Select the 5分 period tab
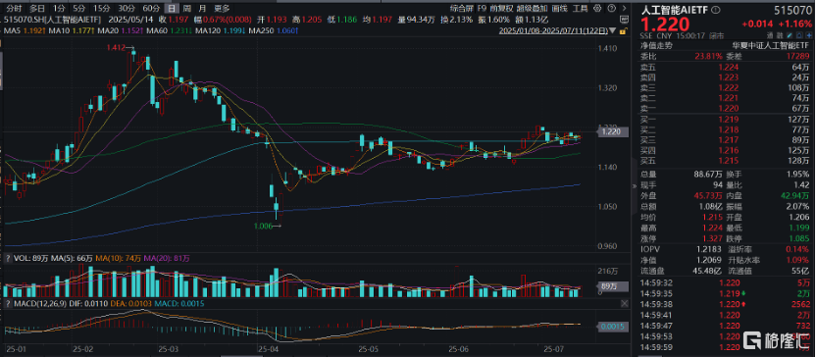 (79, 8)
